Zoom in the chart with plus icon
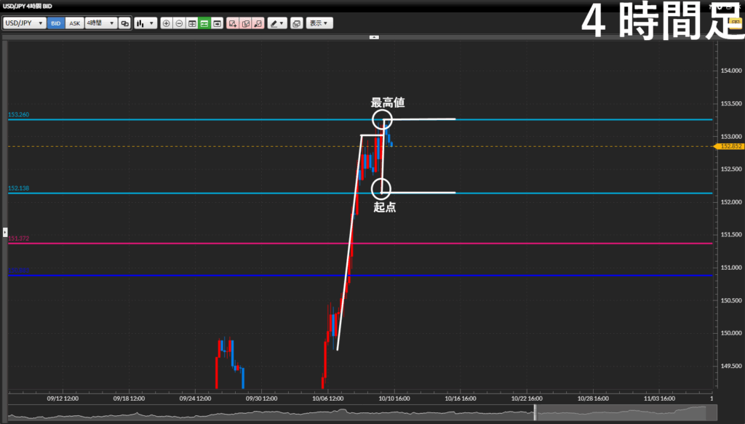Image resolution: width=745 pixels, height=424 pixels. click(x=167, y=23)
